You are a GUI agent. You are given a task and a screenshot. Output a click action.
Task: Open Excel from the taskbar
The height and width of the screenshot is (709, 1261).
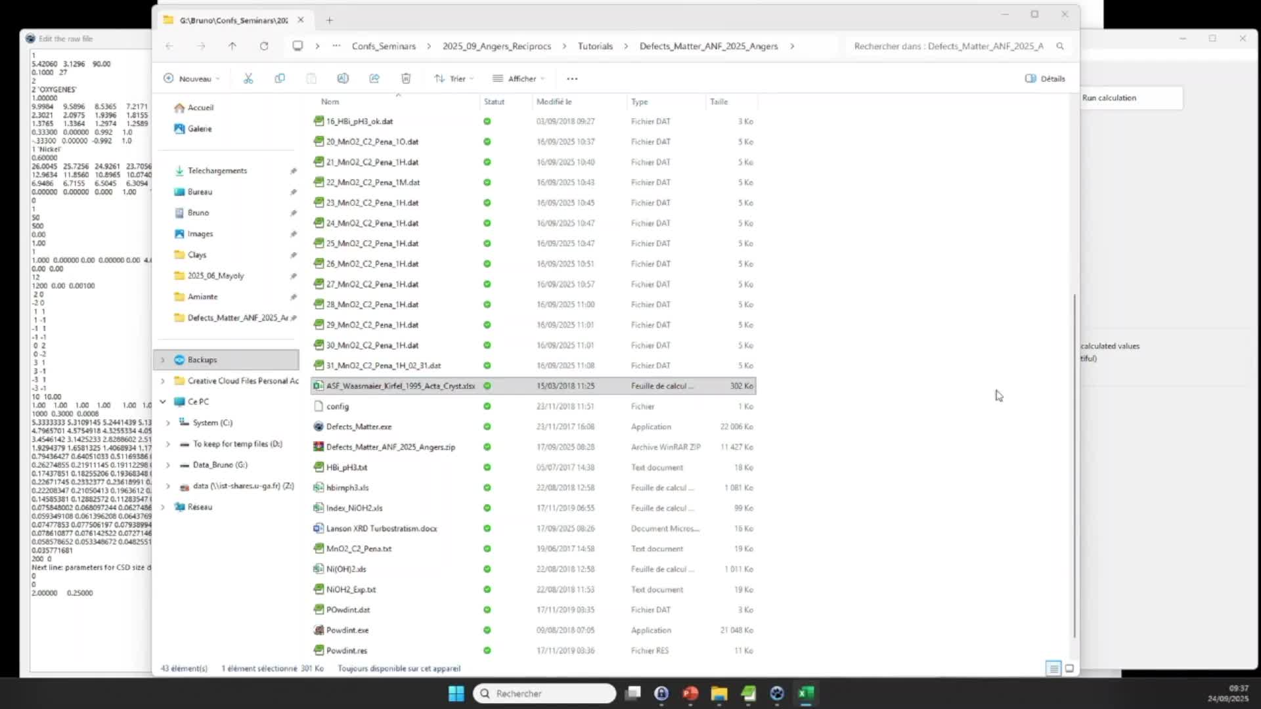(x=806, y=693)
